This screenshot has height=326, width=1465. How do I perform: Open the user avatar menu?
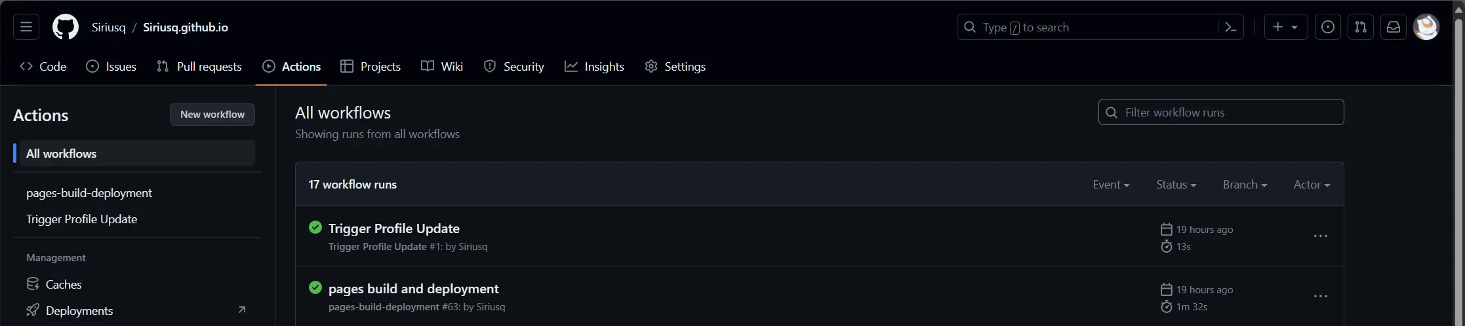[x=1426, y=27]
